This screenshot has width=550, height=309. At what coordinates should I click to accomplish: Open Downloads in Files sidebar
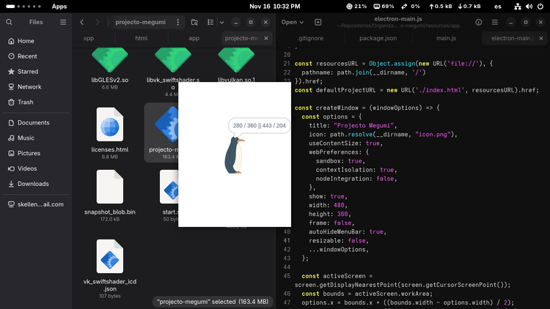[x=36, y=184]
